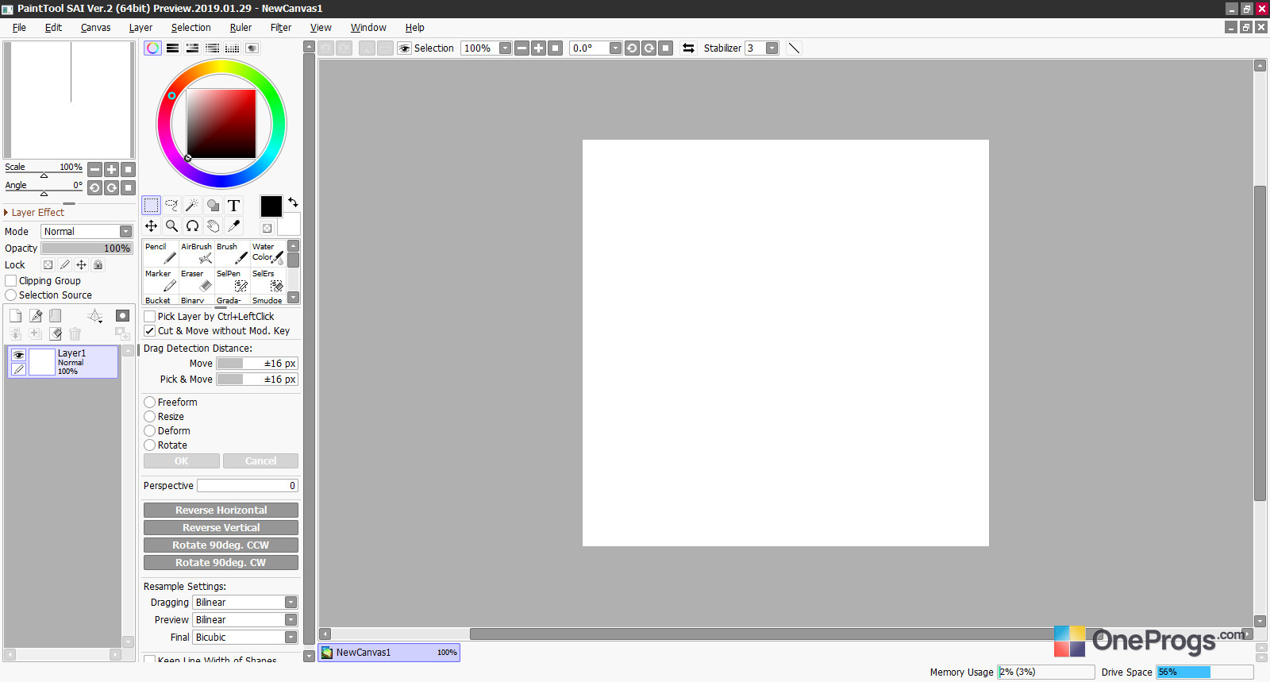Select Freeform transform option
The width and height of the screenshot is (1270, 682).
pos(149,403)
